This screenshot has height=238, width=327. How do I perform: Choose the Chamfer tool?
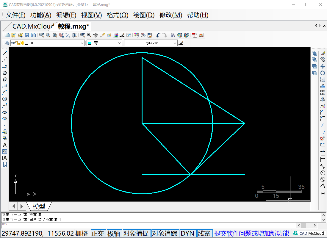point(323,112)
